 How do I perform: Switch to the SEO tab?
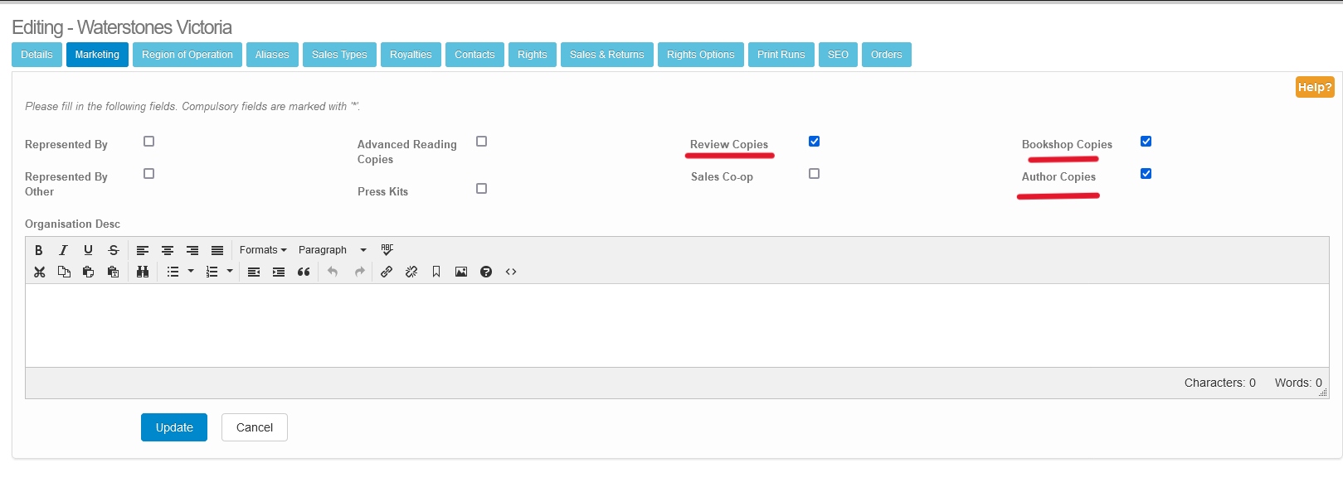(x=838, y=55)
